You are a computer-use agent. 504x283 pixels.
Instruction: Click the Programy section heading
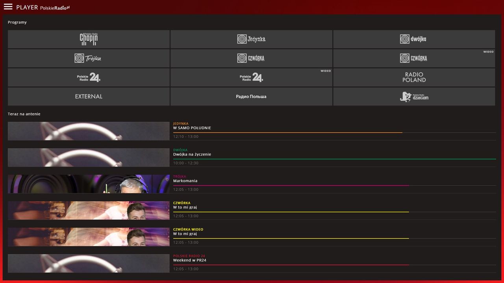17,22
